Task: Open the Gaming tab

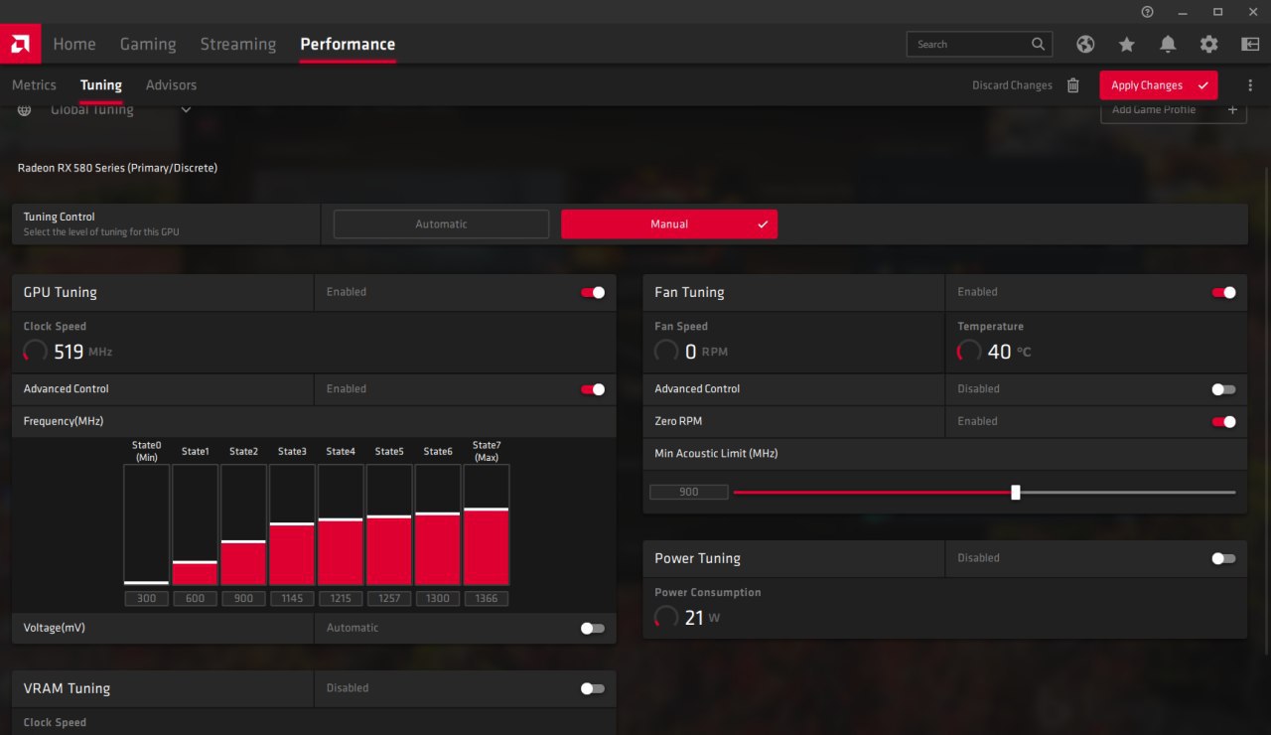Action: [148, 44]
